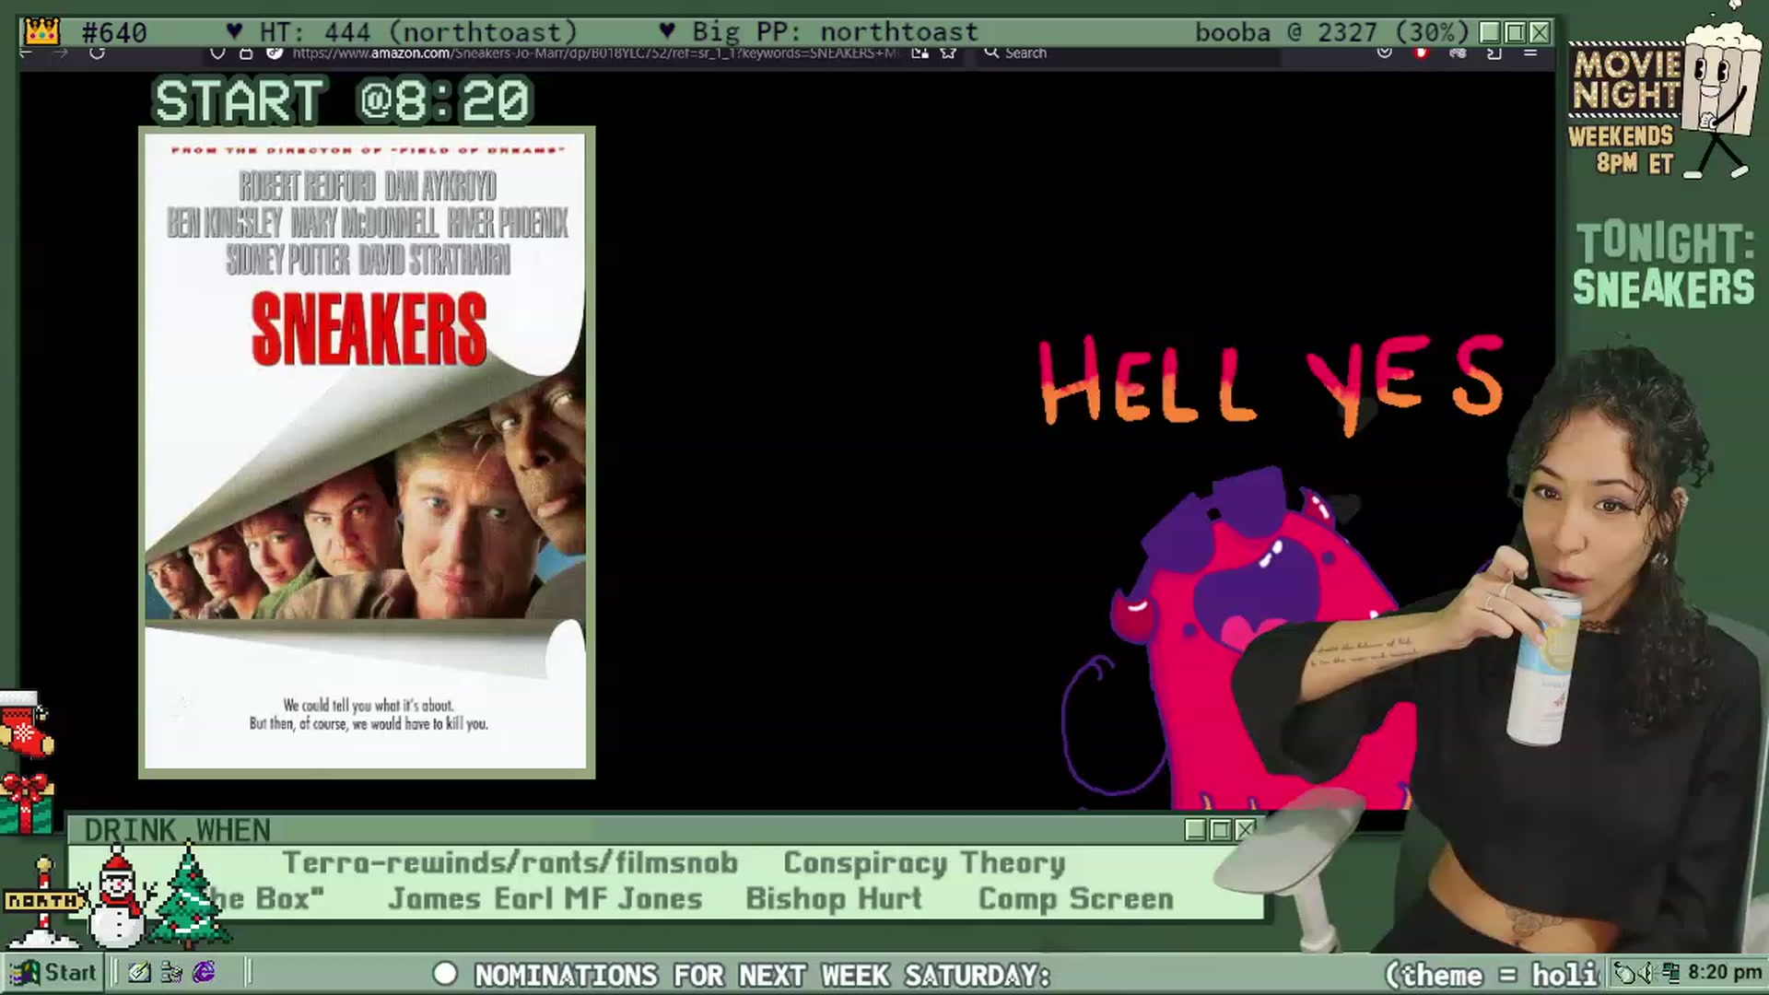
Task: Click 'NOMINATIONS FOR NEXT WEEK SATURDAY:' text
Action: click(x=762, y=976)
